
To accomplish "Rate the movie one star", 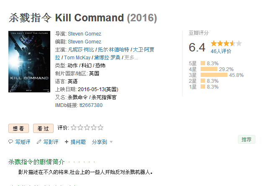I will (x=74, y=127).
